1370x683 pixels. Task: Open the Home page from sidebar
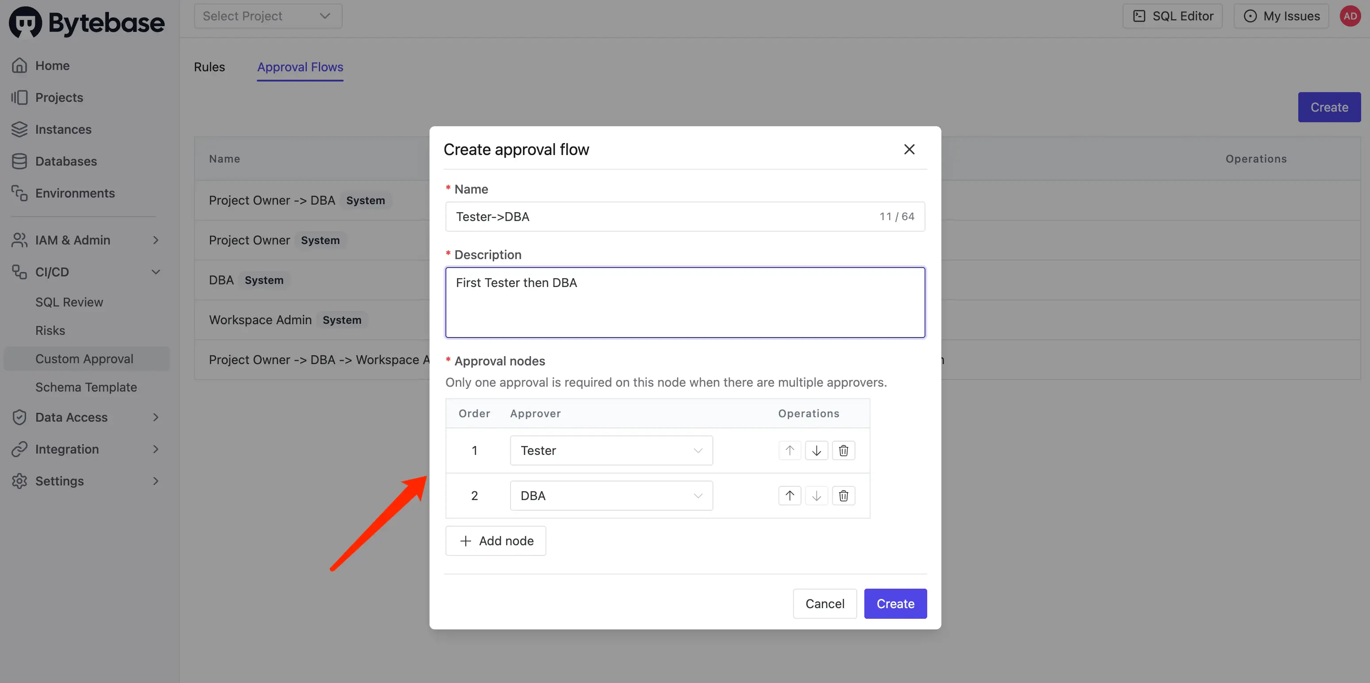pos(52,66)
